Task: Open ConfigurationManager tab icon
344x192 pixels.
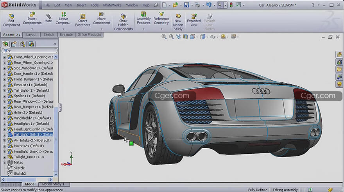Action: coord(22,44)
